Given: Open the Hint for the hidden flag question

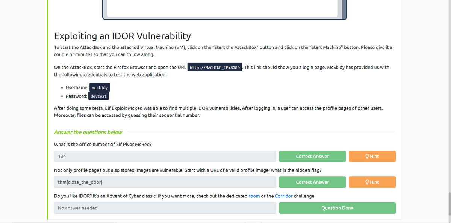Looking at the screenshot, I should click(x=372, y=182).
